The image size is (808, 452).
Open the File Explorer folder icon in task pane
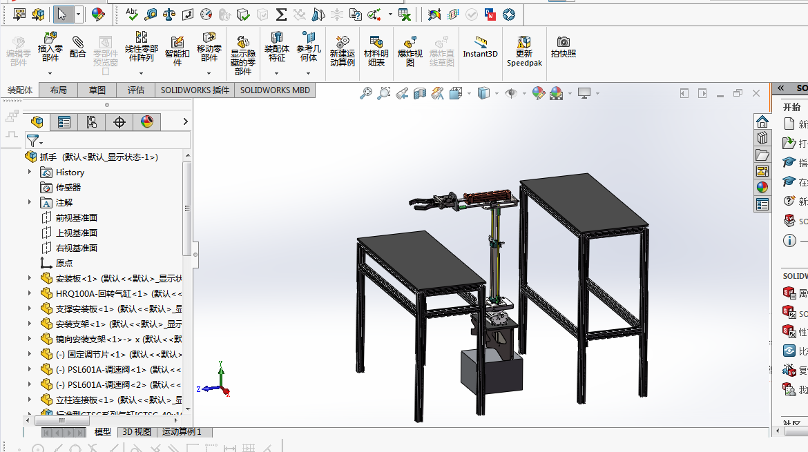pyautogui.click(x=762, y=155)
